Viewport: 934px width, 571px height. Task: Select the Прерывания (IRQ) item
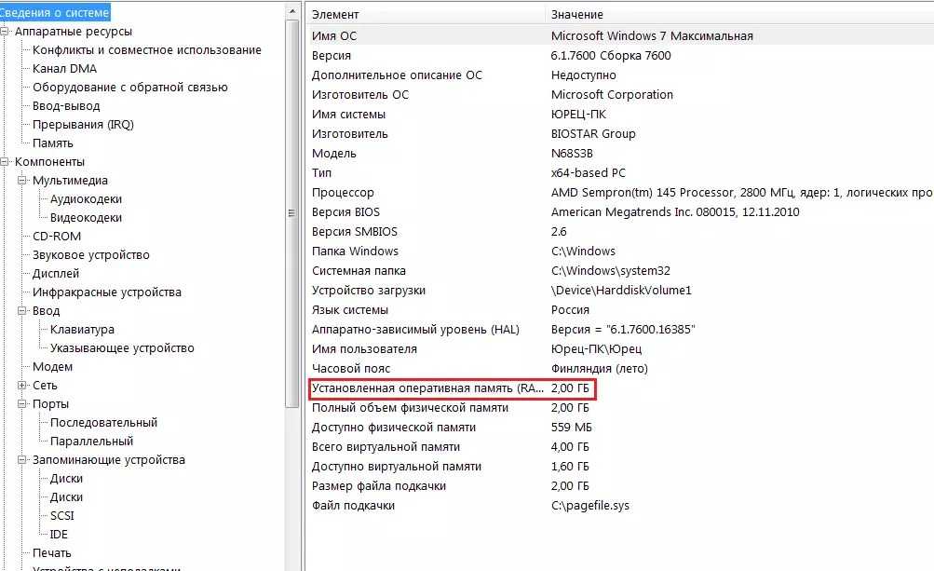click(83, 125)
